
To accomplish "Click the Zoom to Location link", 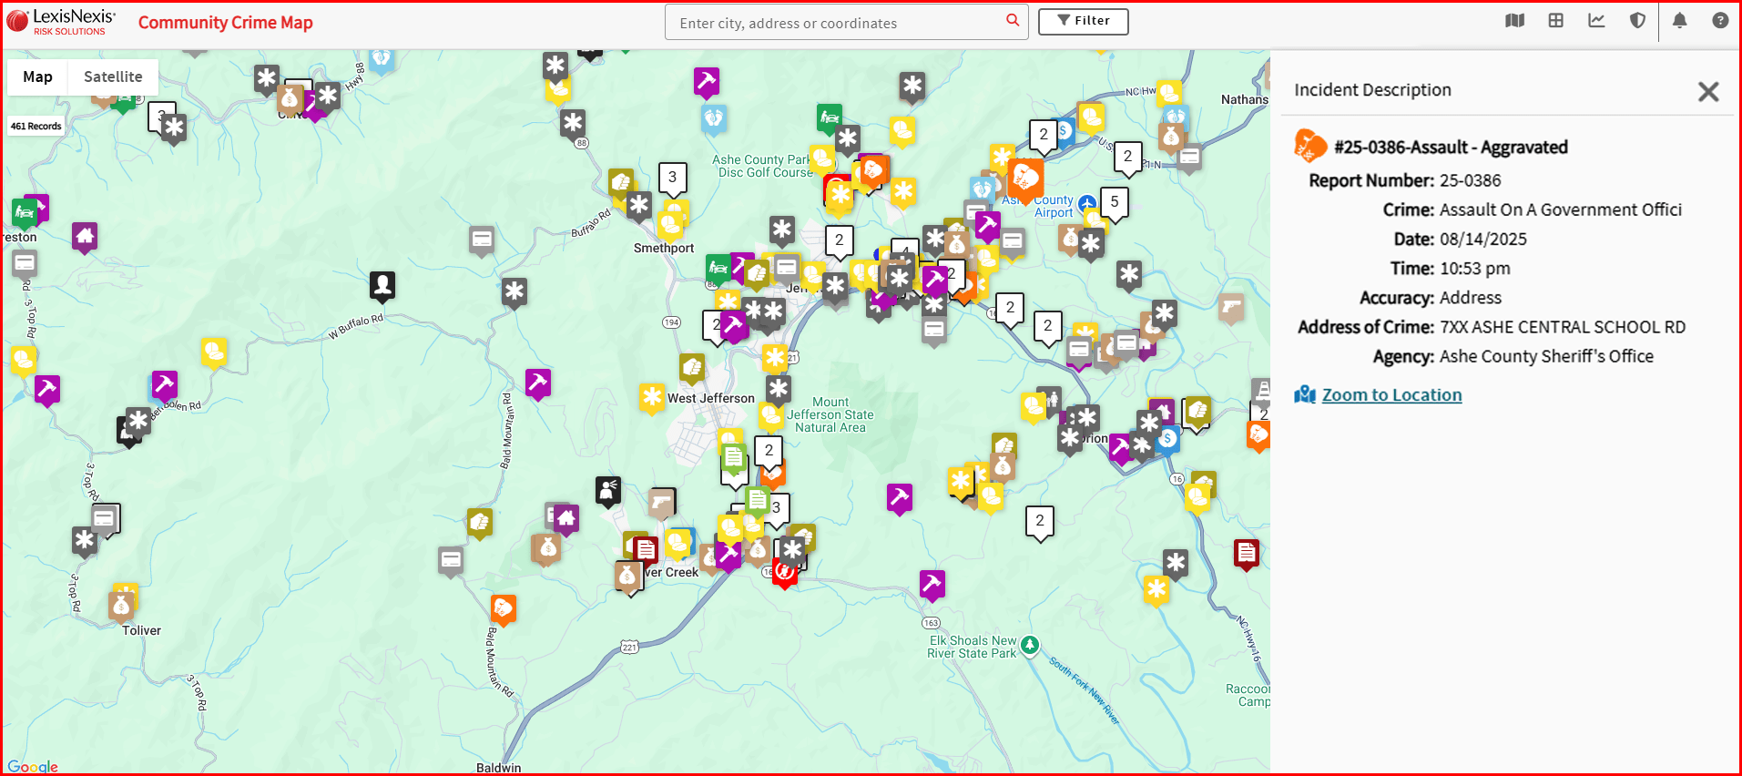I will pyautogui.click(x=1391, y=395).
